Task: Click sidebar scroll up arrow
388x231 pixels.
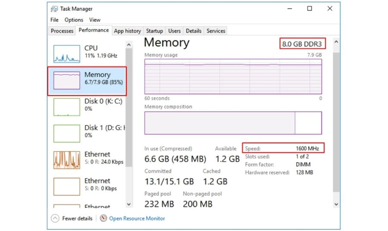Action: (x=128, y=45)
